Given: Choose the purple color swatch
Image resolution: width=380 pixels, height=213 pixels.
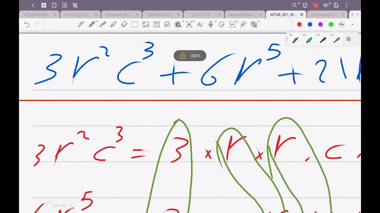Looking at the screenshot, I should (321, 25).
